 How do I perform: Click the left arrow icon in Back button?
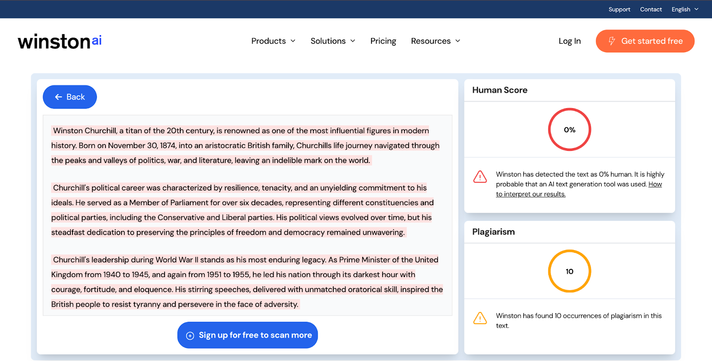click(58, 97)
